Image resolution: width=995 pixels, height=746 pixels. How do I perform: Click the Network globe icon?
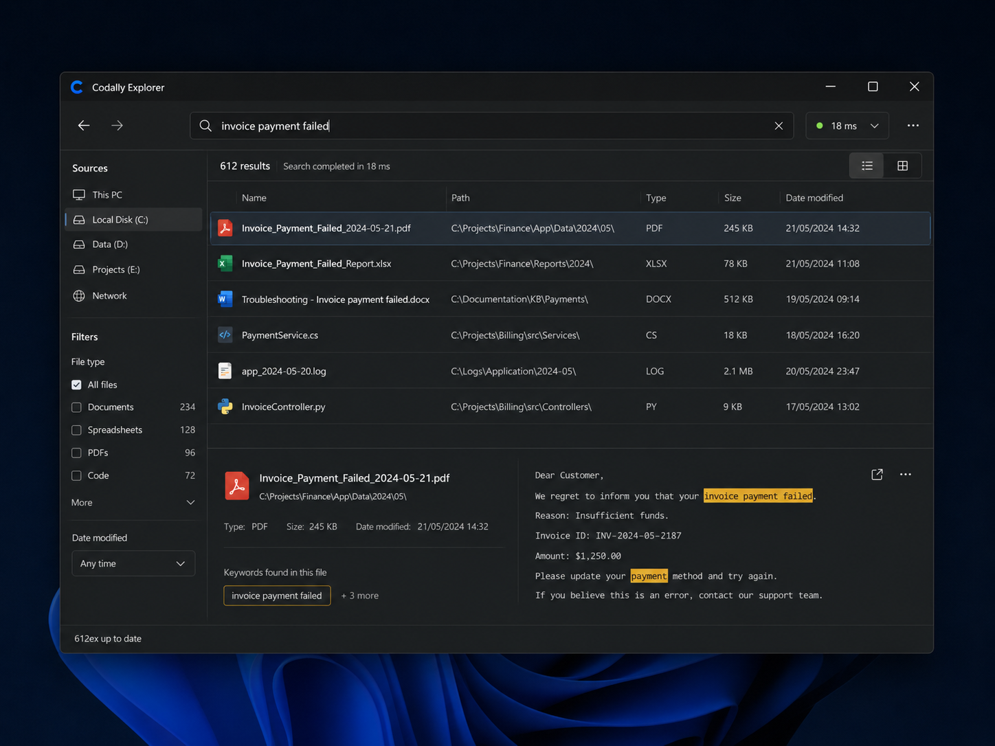point(79,296)
